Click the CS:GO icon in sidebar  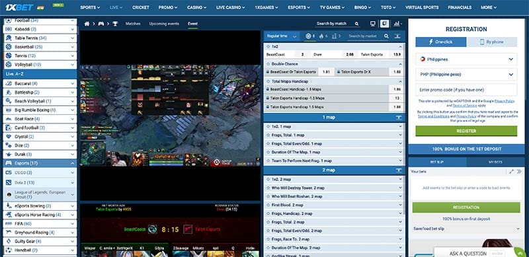(9, 172)
